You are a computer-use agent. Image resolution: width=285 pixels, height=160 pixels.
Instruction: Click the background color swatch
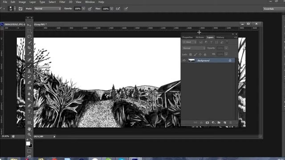[x=31, y=146]
